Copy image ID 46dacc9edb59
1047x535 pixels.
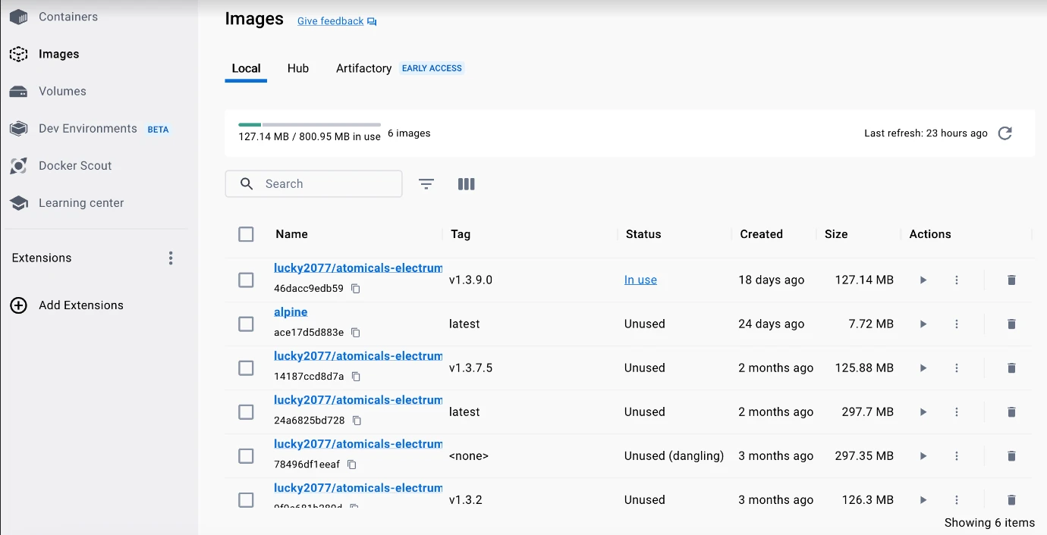point(356,289)
